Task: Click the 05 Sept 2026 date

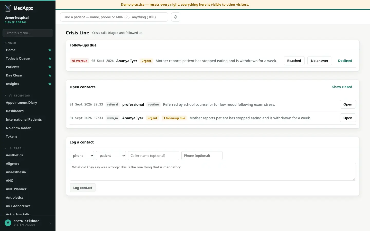Action: click(103, 61)
